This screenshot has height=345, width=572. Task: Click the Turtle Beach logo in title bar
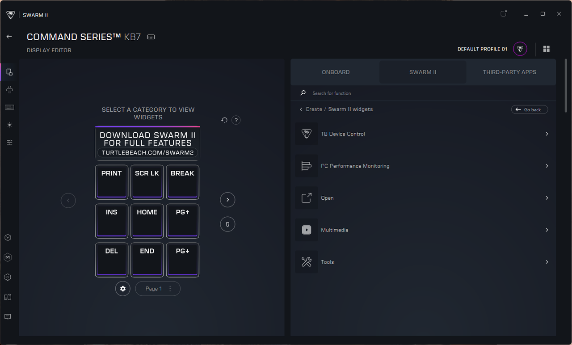coord(11,15)
